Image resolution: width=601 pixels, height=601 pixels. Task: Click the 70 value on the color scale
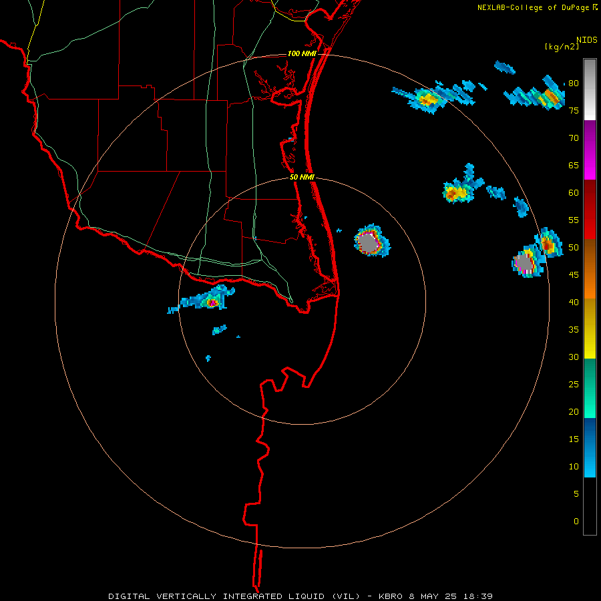[x=574, y=138]
